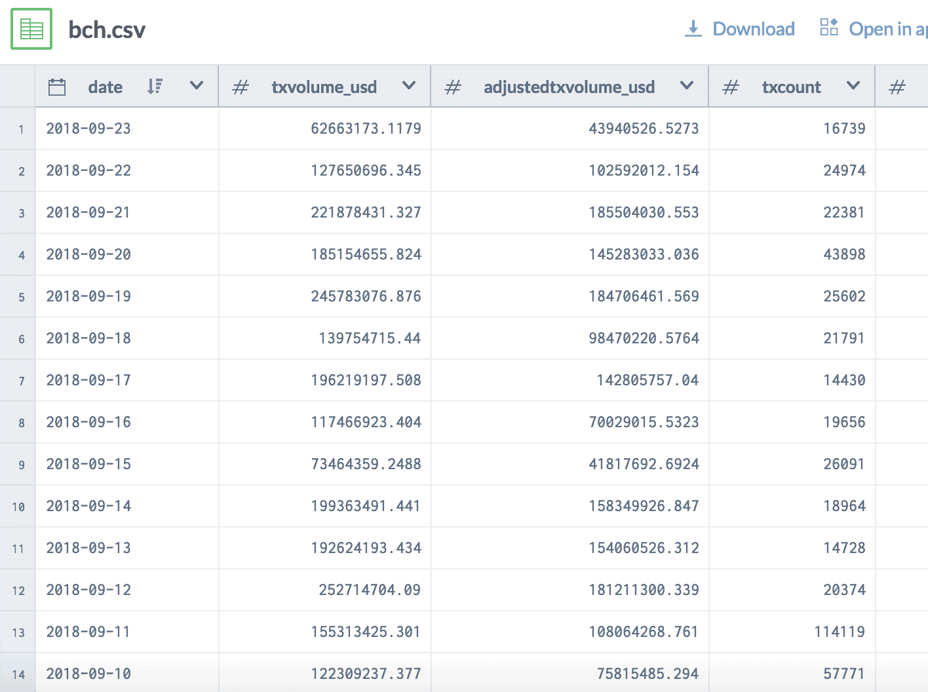Click the download arrow icon

pos(693,28)
